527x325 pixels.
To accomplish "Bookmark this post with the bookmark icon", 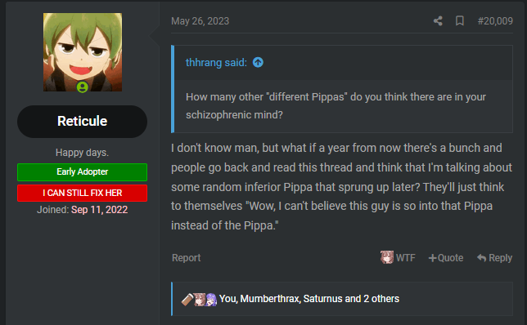I will coord(459,21).
